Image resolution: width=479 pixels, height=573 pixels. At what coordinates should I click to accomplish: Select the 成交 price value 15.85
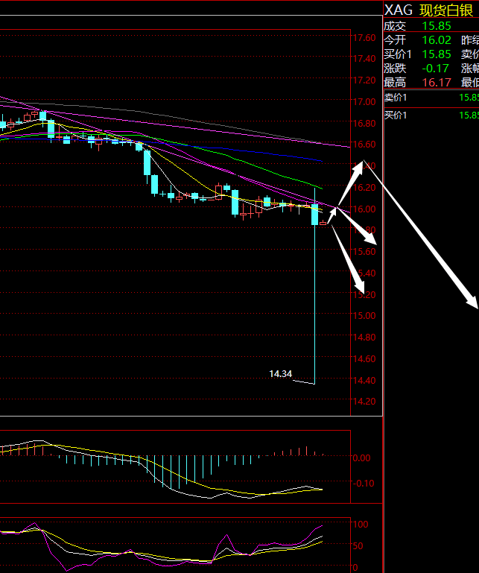coord(437,26)
